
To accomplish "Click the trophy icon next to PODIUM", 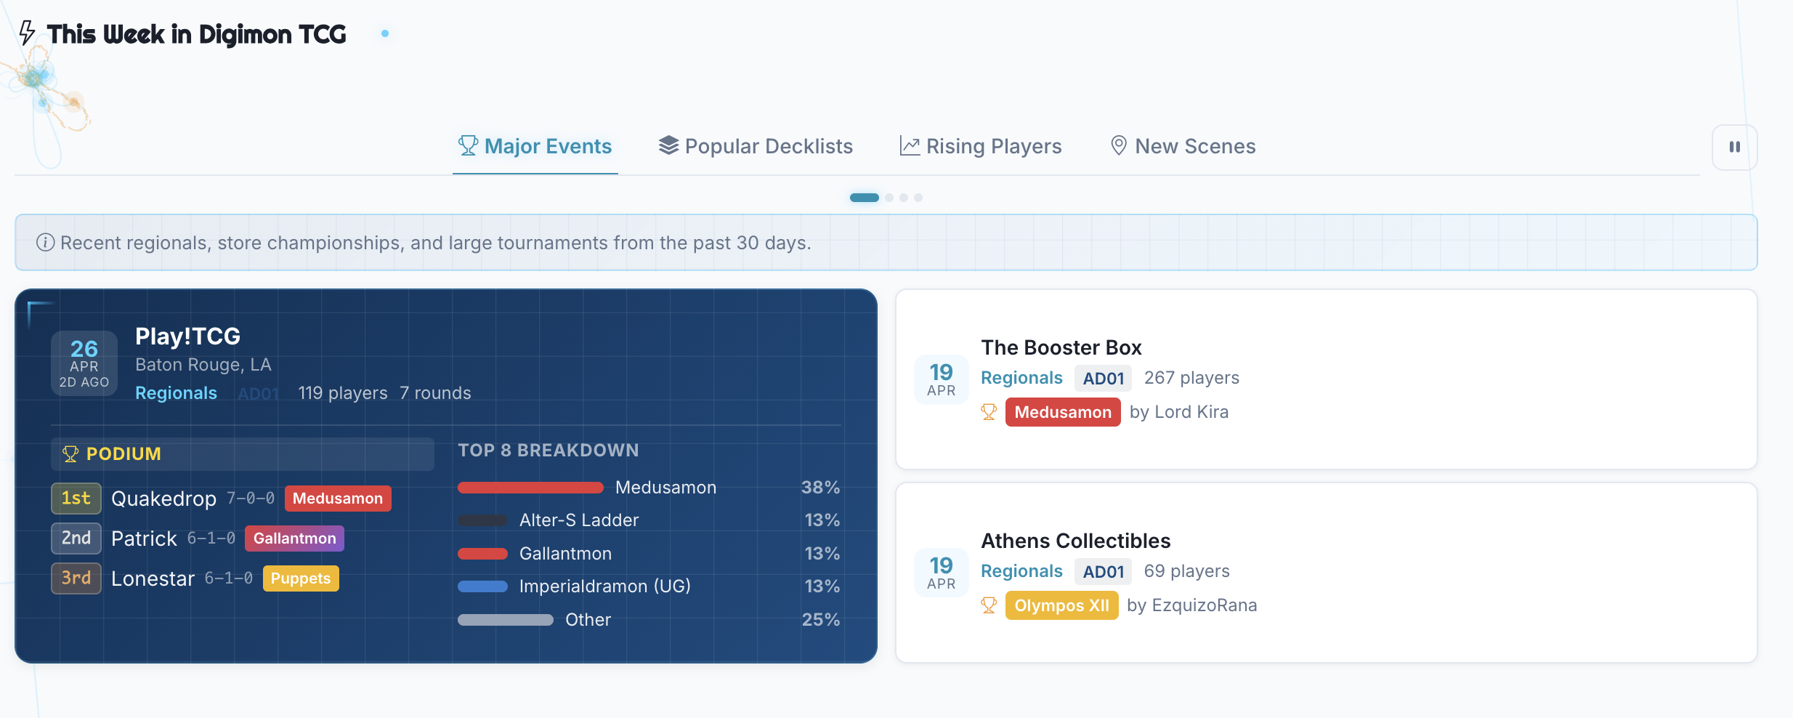I will coord(70,454).
